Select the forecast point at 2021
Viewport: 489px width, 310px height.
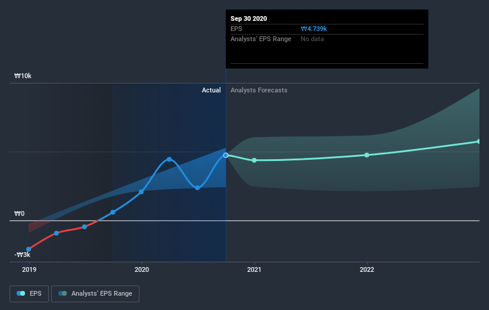[x=254, y=160]
